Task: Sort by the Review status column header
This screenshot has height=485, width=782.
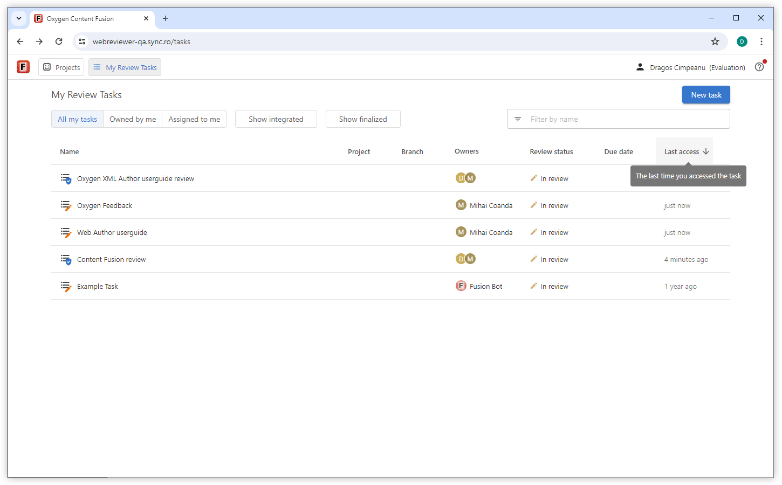Action: click(551, 152)
